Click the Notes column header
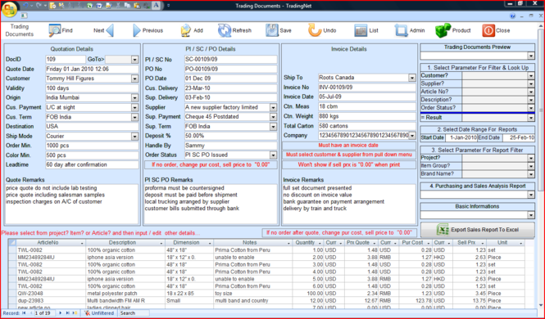This screenshot has width=545, height=319. pyautogui.click(x=252, y=243)
